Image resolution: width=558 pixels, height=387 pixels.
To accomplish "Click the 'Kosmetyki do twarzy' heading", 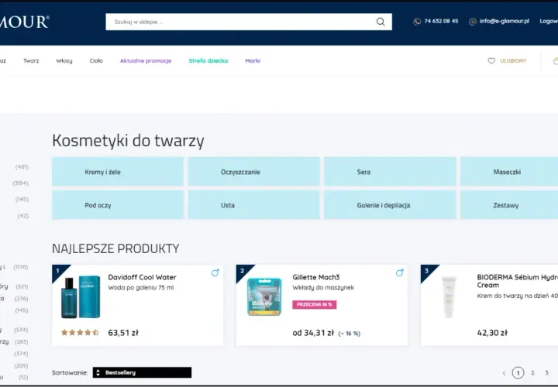I will click(x=128, y=140).
